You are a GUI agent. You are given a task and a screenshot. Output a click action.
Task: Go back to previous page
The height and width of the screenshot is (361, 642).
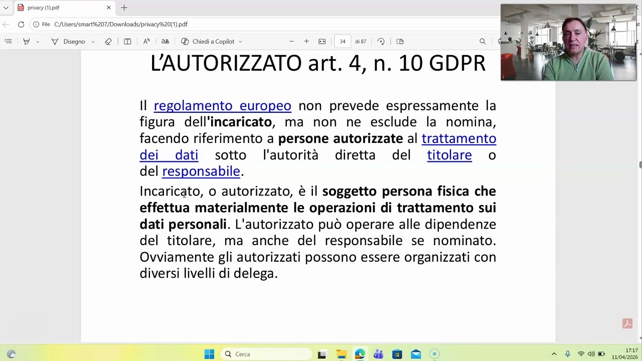[x=6, y=24]
